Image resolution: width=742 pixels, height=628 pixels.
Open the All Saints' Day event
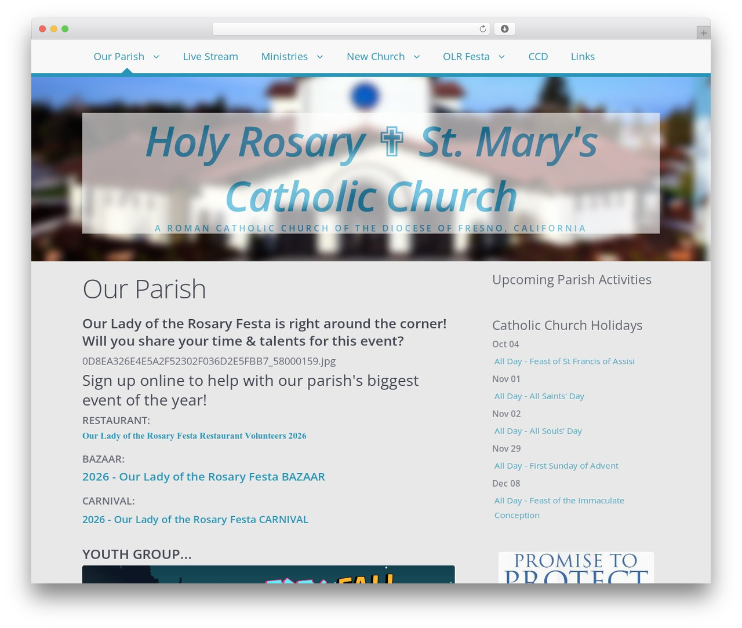click(539, 396)
